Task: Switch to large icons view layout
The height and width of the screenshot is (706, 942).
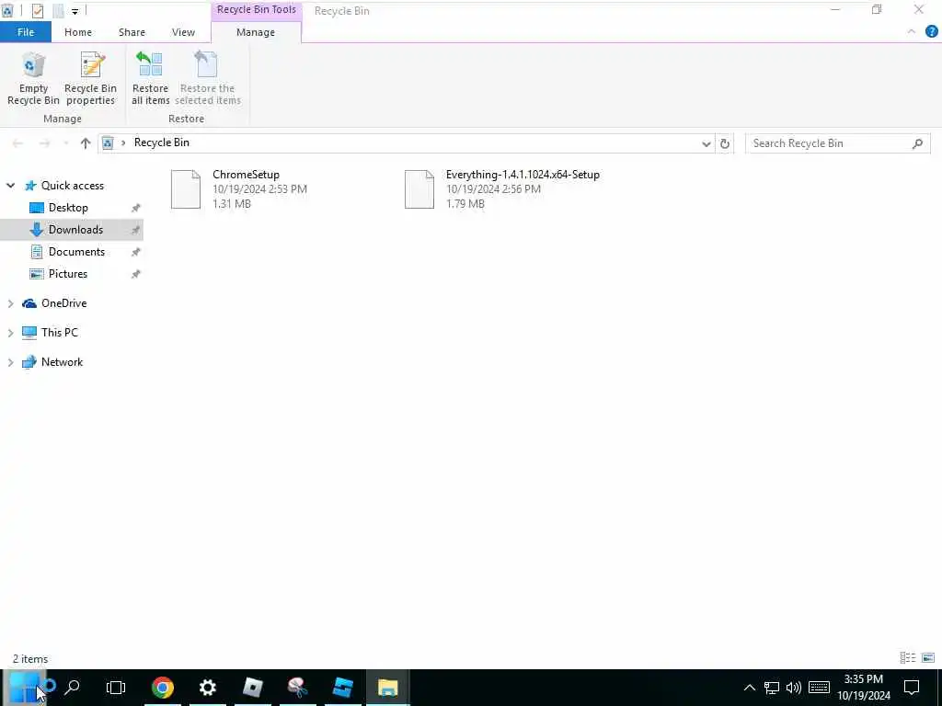Action: 928,658
